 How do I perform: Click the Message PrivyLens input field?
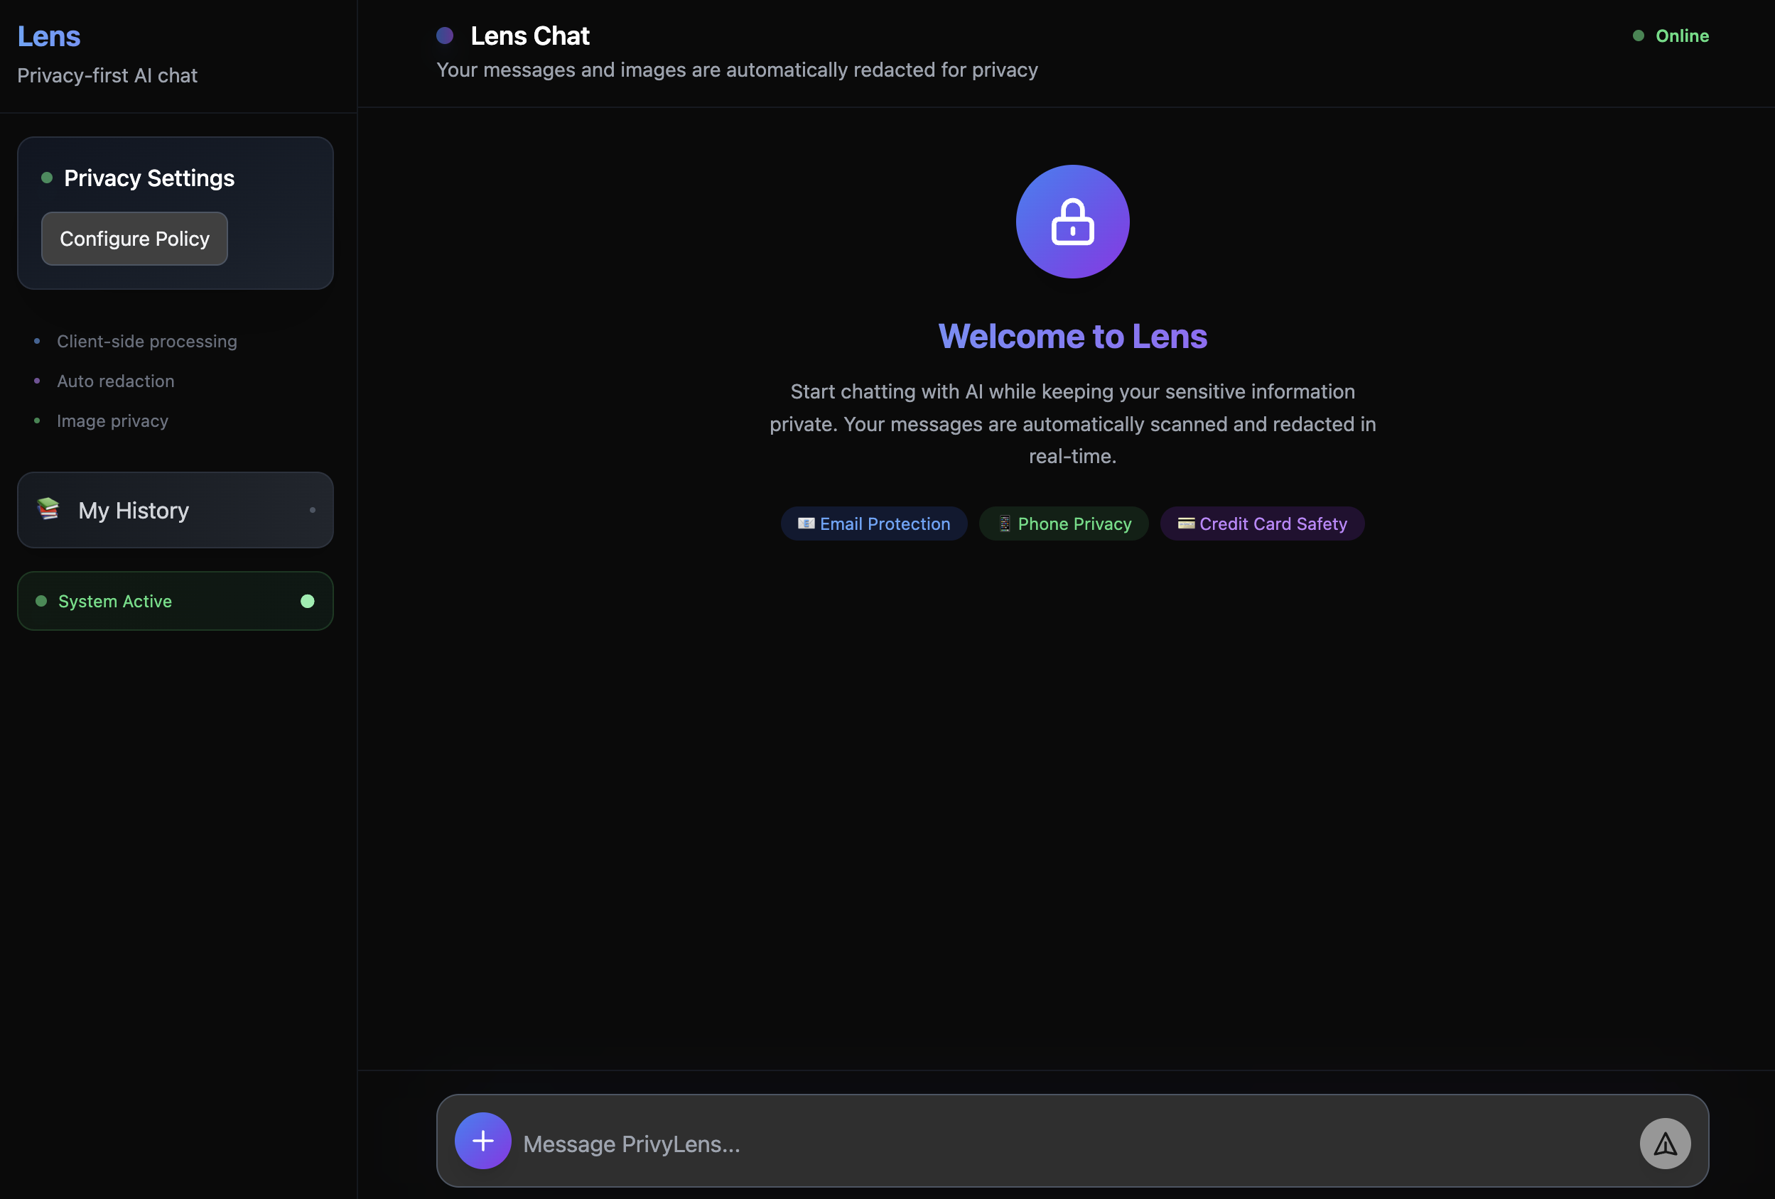[1069, 1144]
